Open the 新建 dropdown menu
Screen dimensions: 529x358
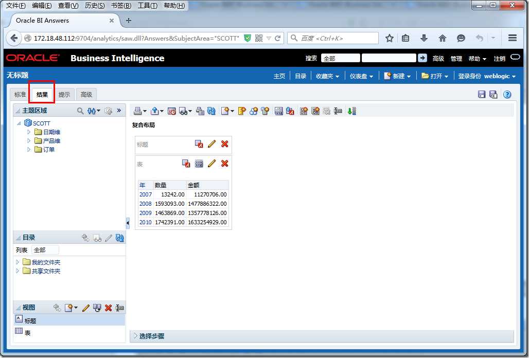(x=397, y=76)
